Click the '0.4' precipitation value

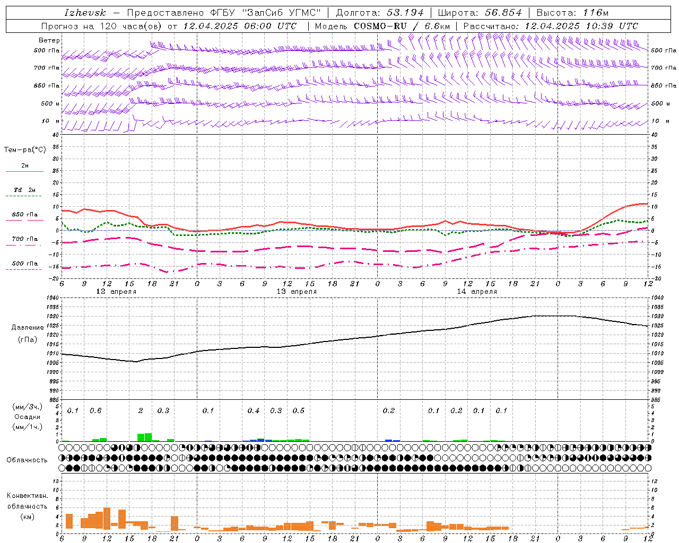tap(254, 411)
